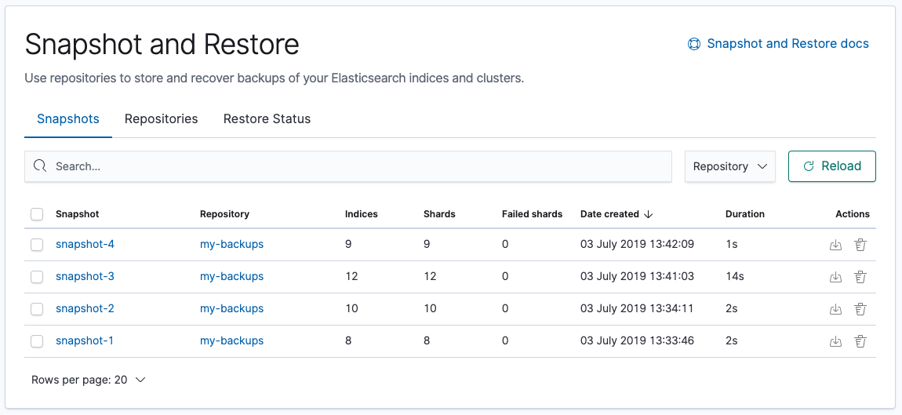The image size is (902, 415).
Task: Restore snapshot-2 using its restore icon
Action: coord(835,309)
